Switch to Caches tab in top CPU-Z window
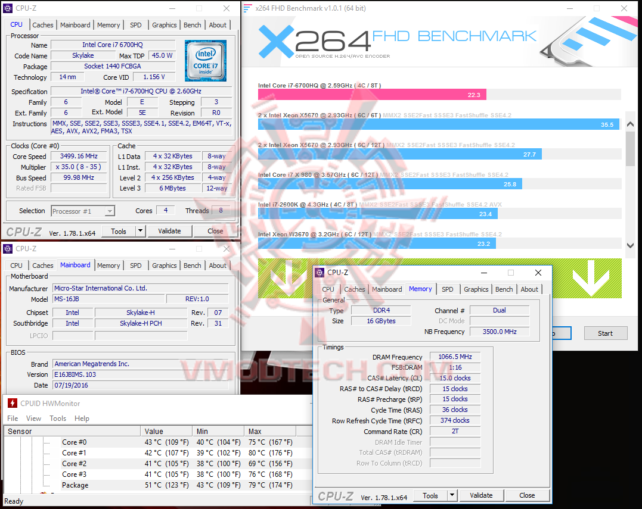642x509 pixels. click(42, 25)
